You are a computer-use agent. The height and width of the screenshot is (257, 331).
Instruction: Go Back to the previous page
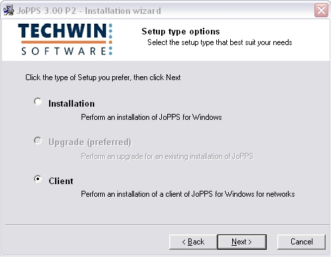pos(193,242)
